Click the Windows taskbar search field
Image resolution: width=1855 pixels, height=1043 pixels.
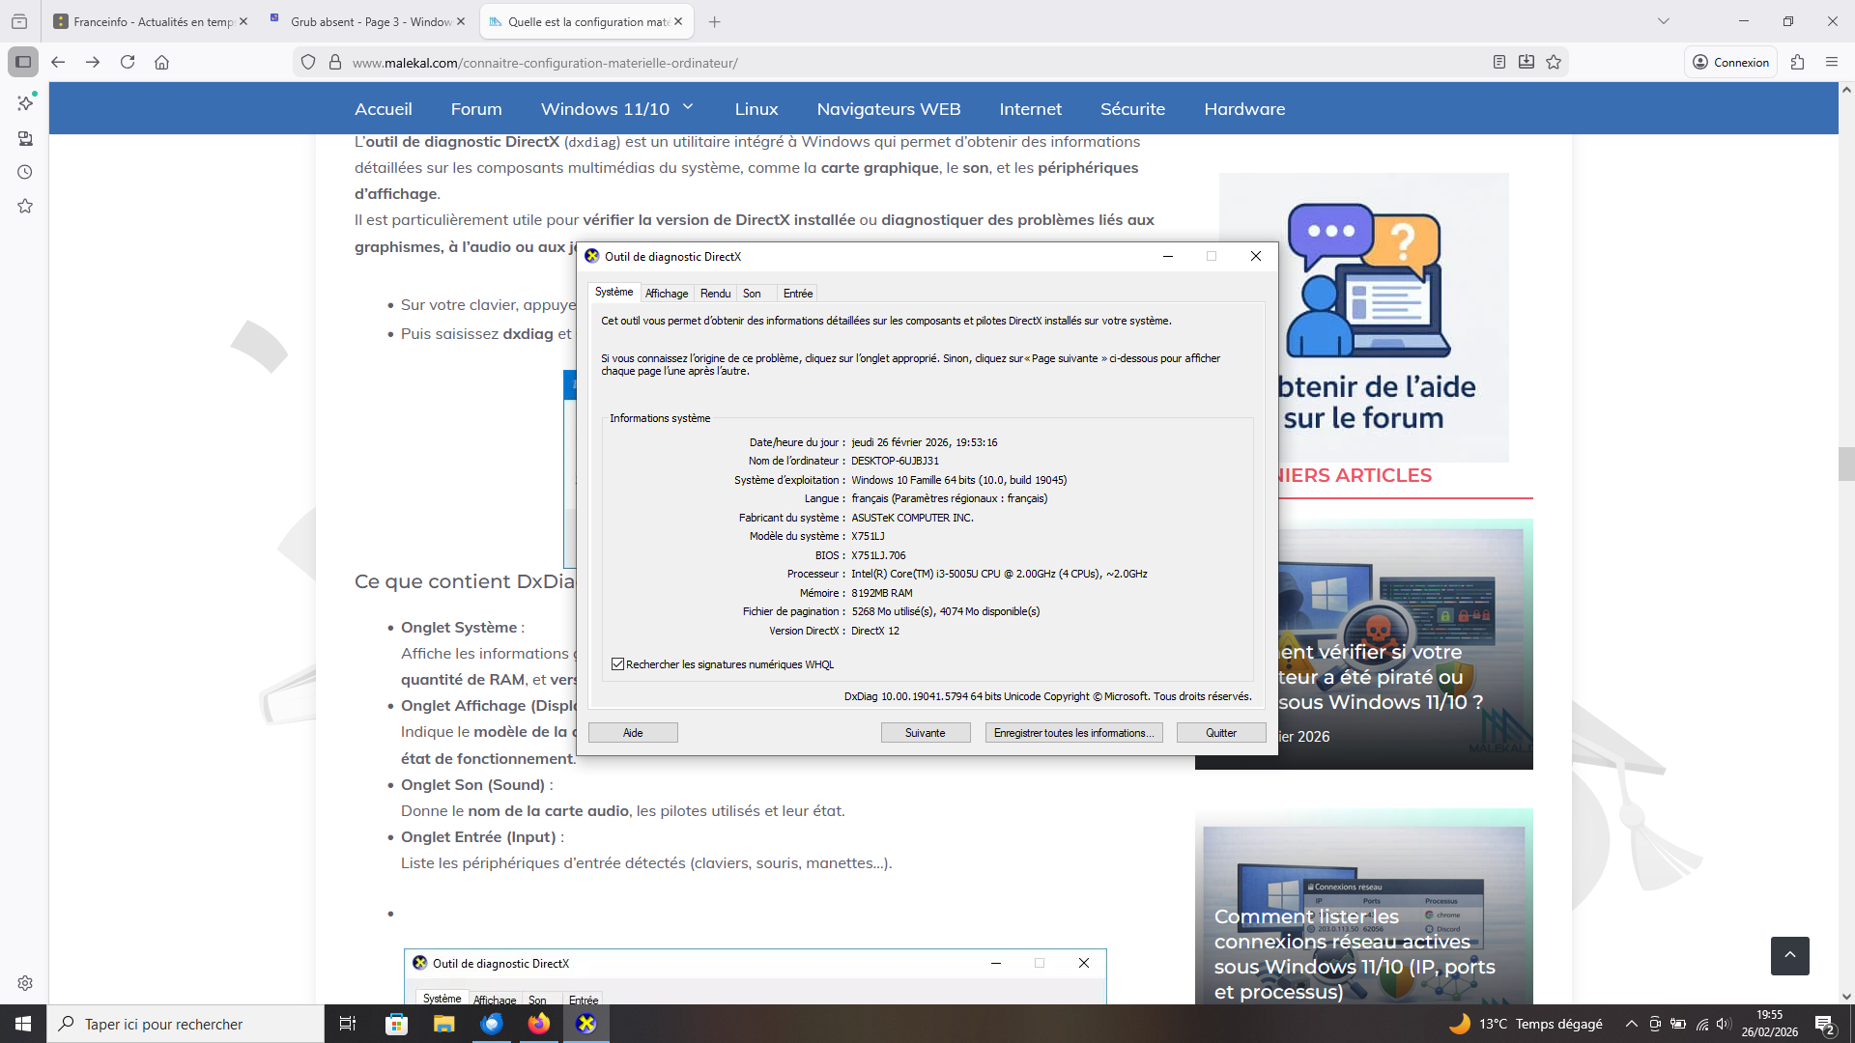[x=184, y=1024]
